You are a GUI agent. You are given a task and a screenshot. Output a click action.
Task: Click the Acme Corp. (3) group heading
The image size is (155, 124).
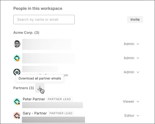click(26, 33)
